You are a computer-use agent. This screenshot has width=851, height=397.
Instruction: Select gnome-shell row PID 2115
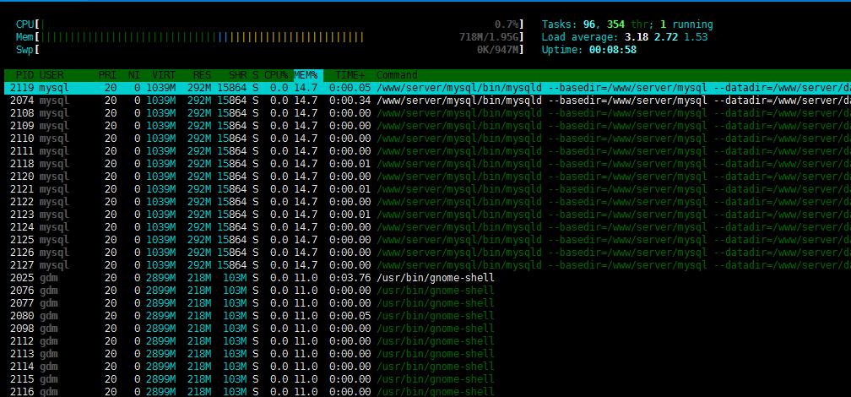click(427, 379)
